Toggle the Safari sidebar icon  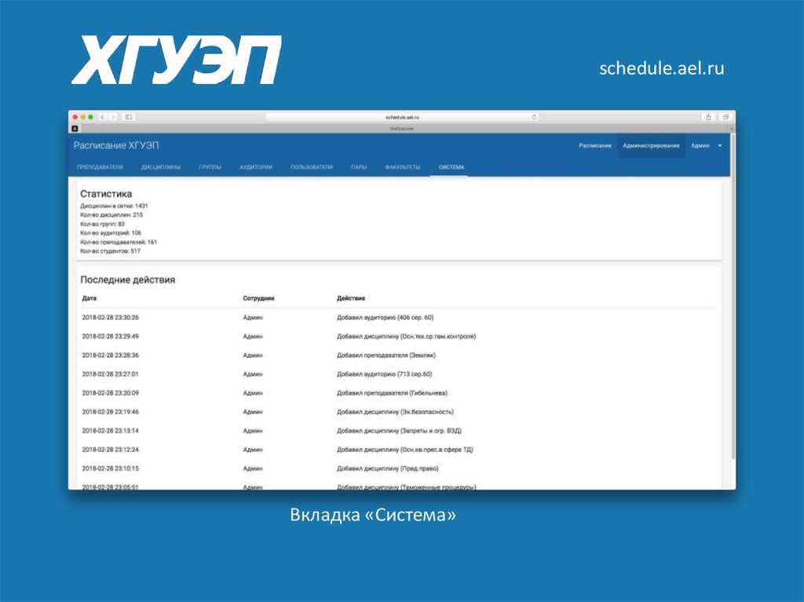click(129, 117)
